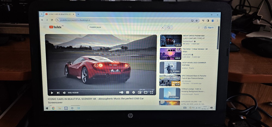Clear the search text with X

(x=162, y=27)
